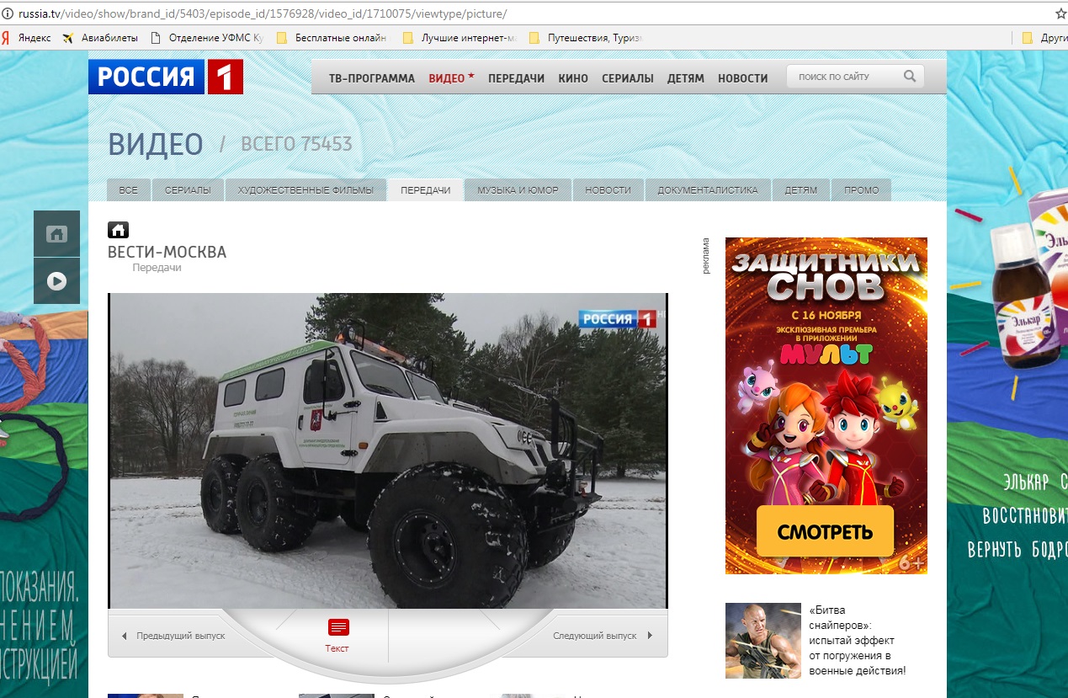Select the Художественные фильмы tab
The width and height of the screenshot is (1068, 698).
306,190
